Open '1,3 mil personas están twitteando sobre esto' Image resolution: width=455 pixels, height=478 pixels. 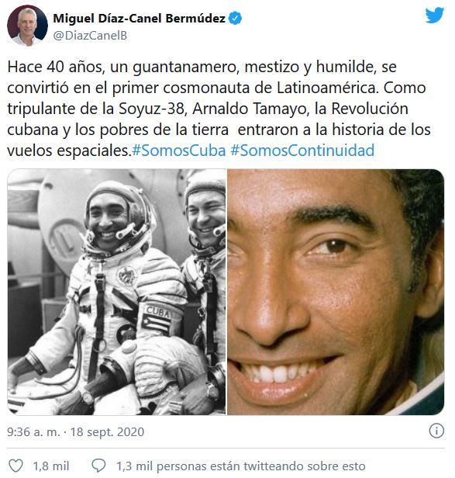pyautogui.click(x=241, y=466)
